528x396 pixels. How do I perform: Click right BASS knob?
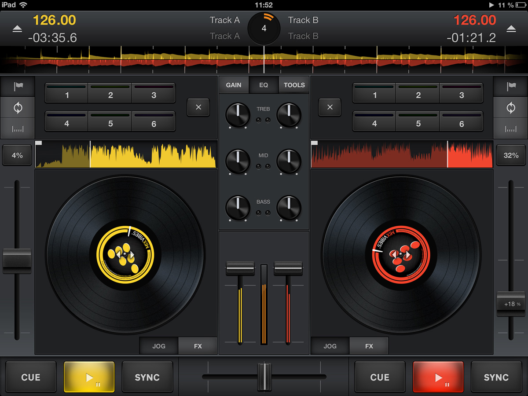pyautogui.click(x=289, y=207)
